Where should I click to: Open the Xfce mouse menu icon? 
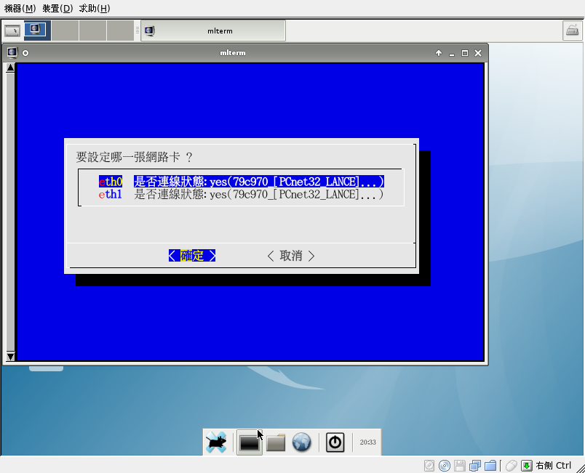click(x=216, y=442)
